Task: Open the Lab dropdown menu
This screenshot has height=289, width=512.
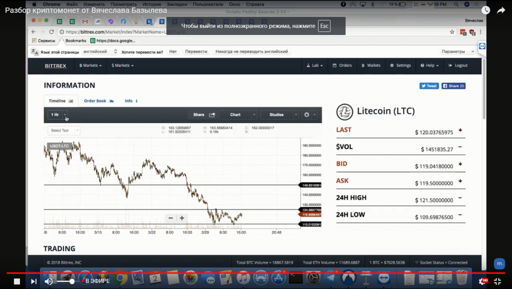Action: coord(314,65)
